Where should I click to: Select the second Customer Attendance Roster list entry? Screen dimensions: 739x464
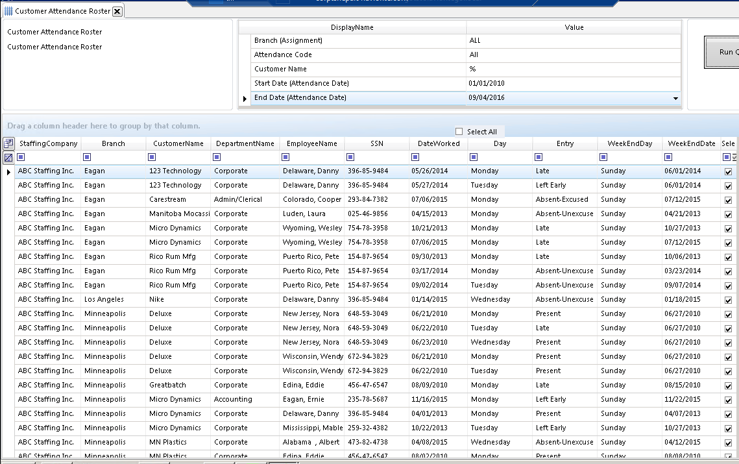coord(55,47)
